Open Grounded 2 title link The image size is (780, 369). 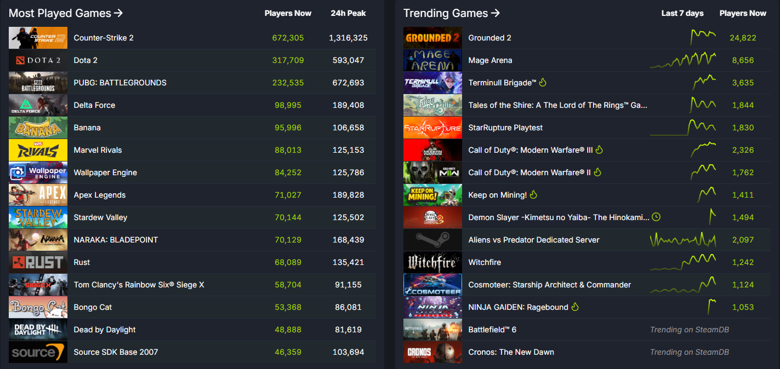[490, 38]
